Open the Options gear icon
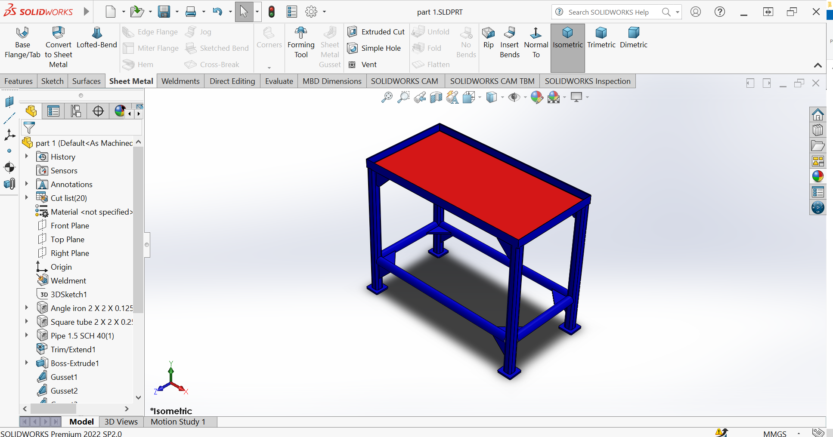The width and height of the screenshot is (833, 437). (311, 12)
